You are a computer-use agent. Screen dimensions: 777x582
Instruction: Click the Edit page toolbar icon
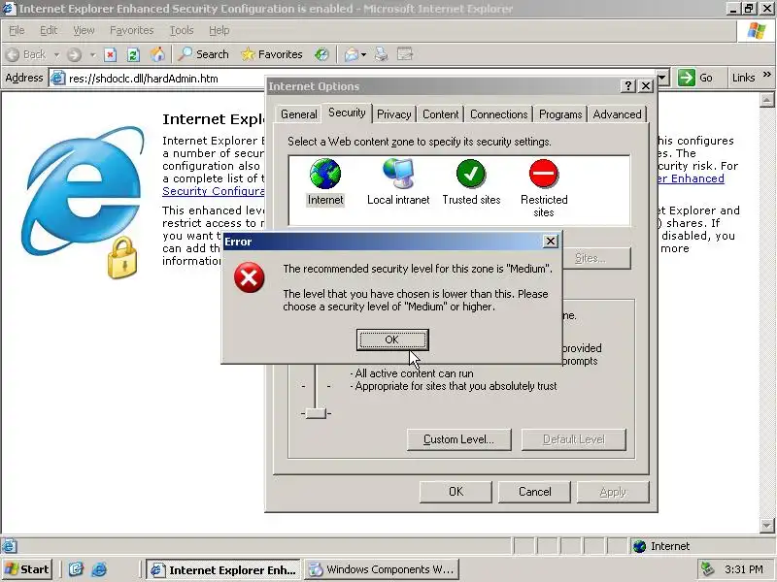tap(405, 54)
